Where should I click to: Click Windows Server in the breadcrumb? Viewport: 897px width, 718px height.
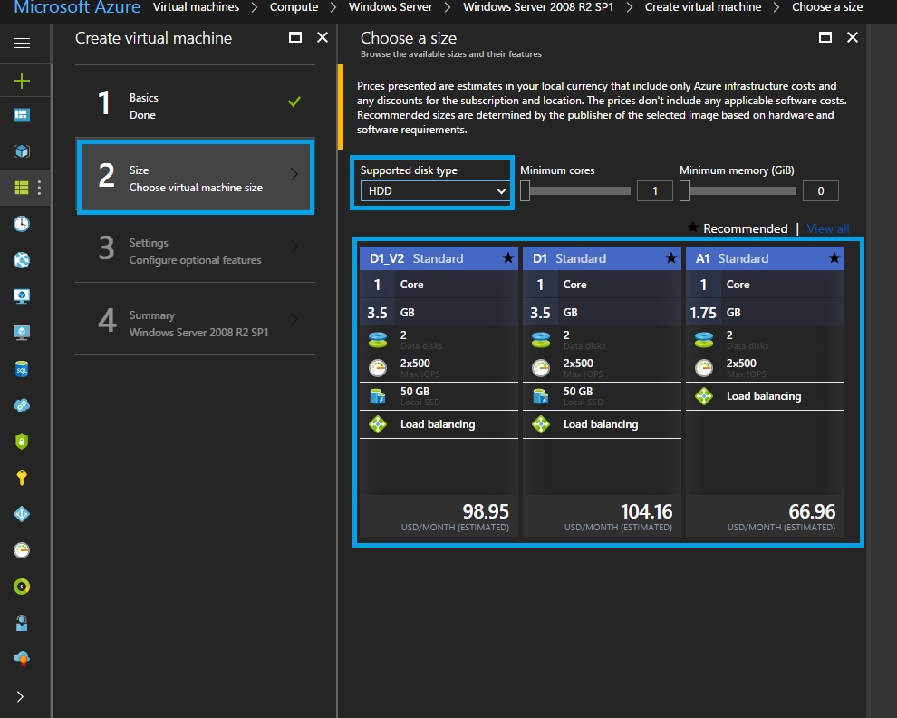[x=391, y=7]
